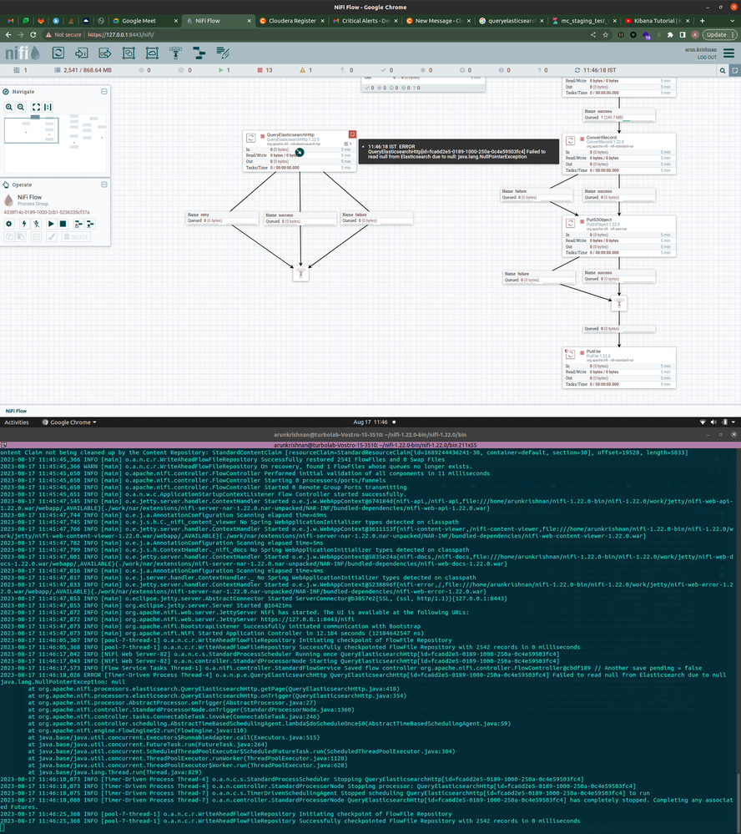Enable selected components with lightning icon
This screenshot has width=741, height=834.
23,224
